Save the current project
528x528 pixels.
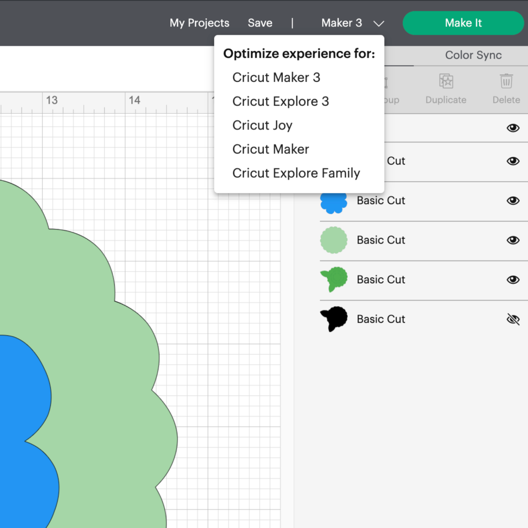point(260,23)
